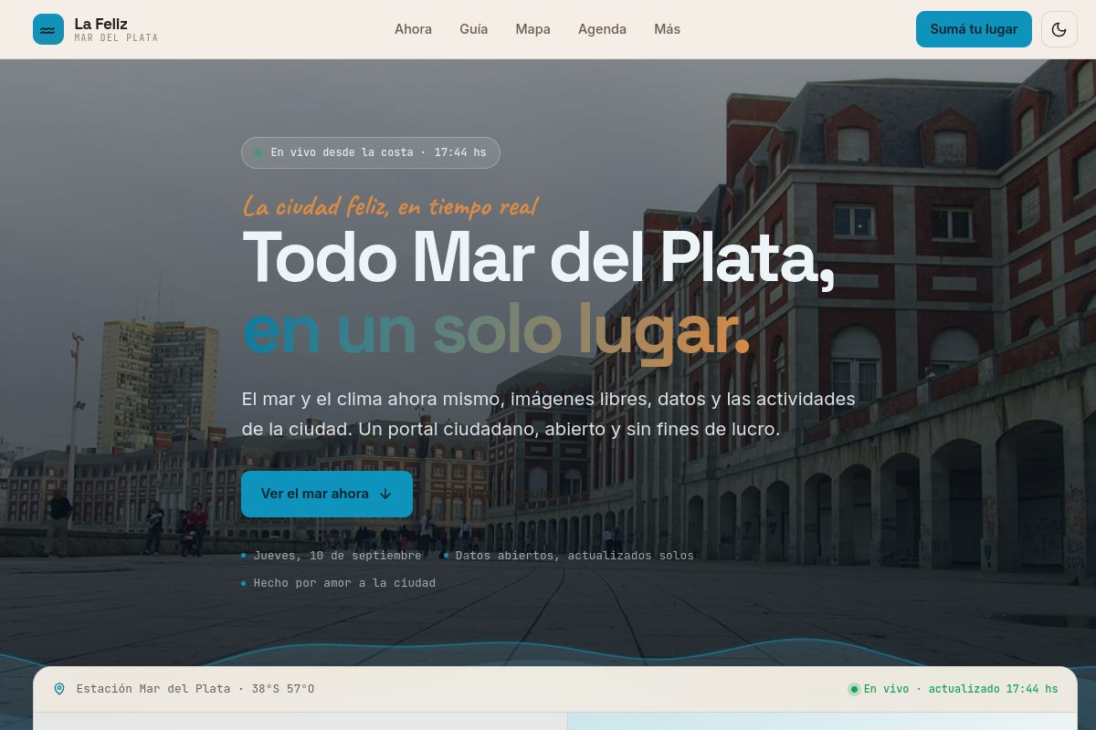1096x730 pixels.
Task: Click the en un solo lugar. gradient heading
Action: (496, 330)
